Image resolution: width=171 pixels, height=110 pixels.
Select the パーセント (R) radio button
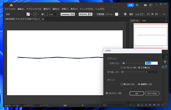tap(122, 68)
